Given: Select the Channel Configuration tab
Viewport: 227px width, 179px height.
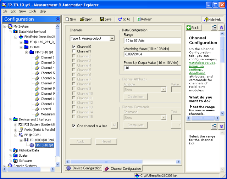Looking at the screenshot, I should [x=123, y=169].
